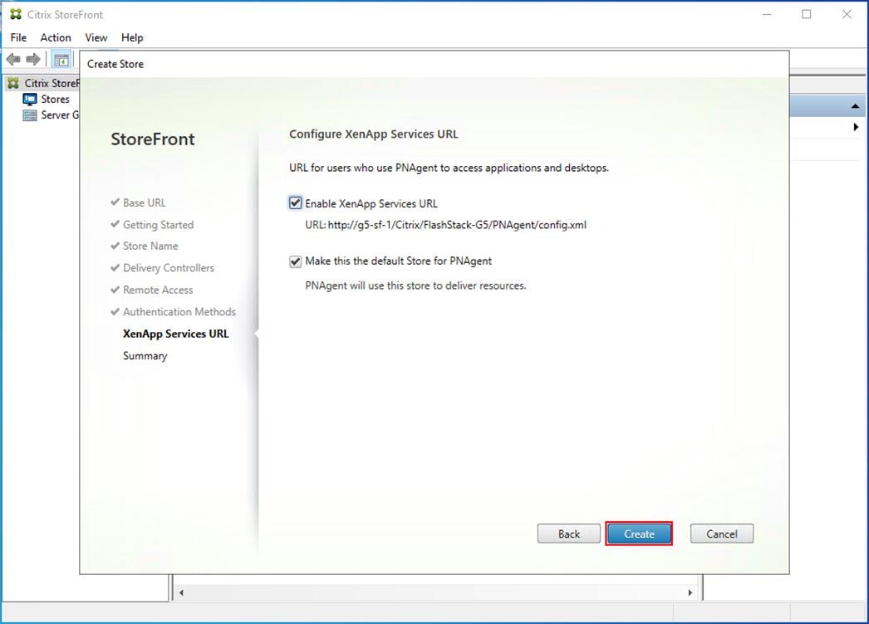
Task: Select the Stores node in tree
Action: click(x=47, y=99)
